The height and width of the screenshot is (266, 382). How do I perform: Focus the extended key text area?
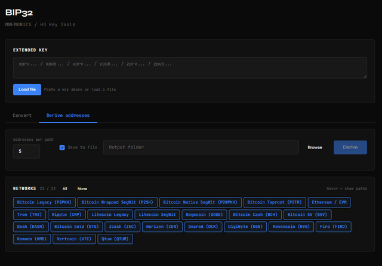(x=190, y=68)
